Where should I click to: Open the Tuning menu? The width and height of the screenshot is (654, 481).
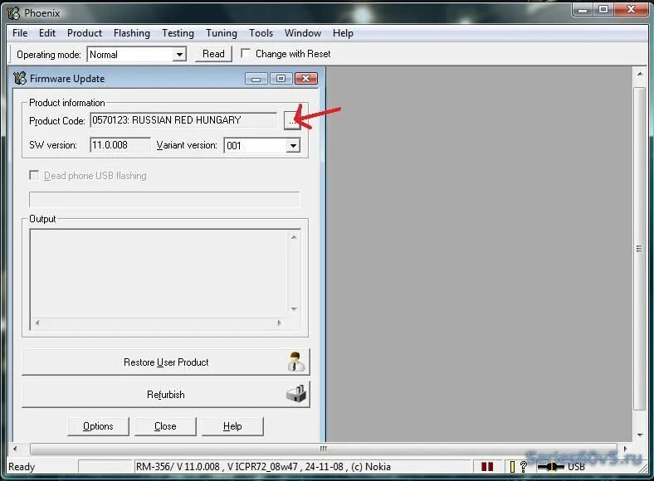tap(222, 33)
